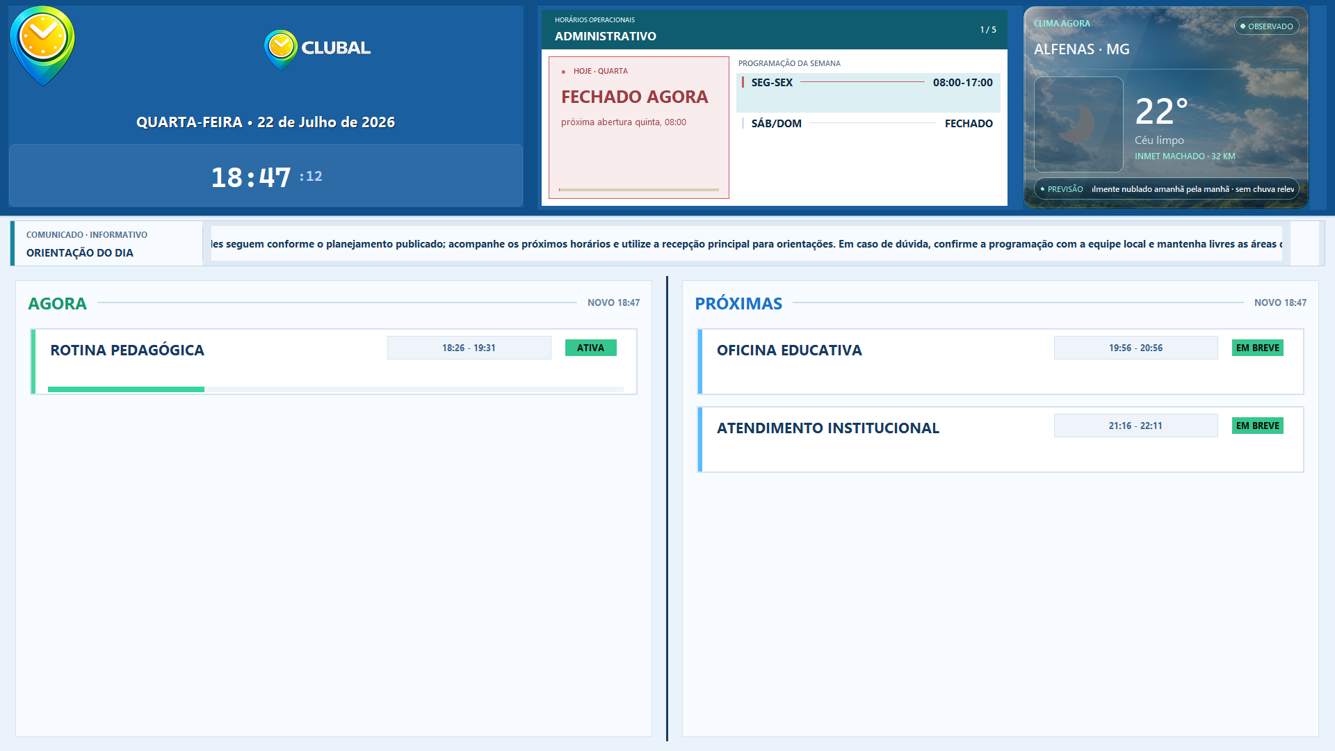Click the AGORA section heading
This screenshot has width=1335, height=751.
[58, 304]
